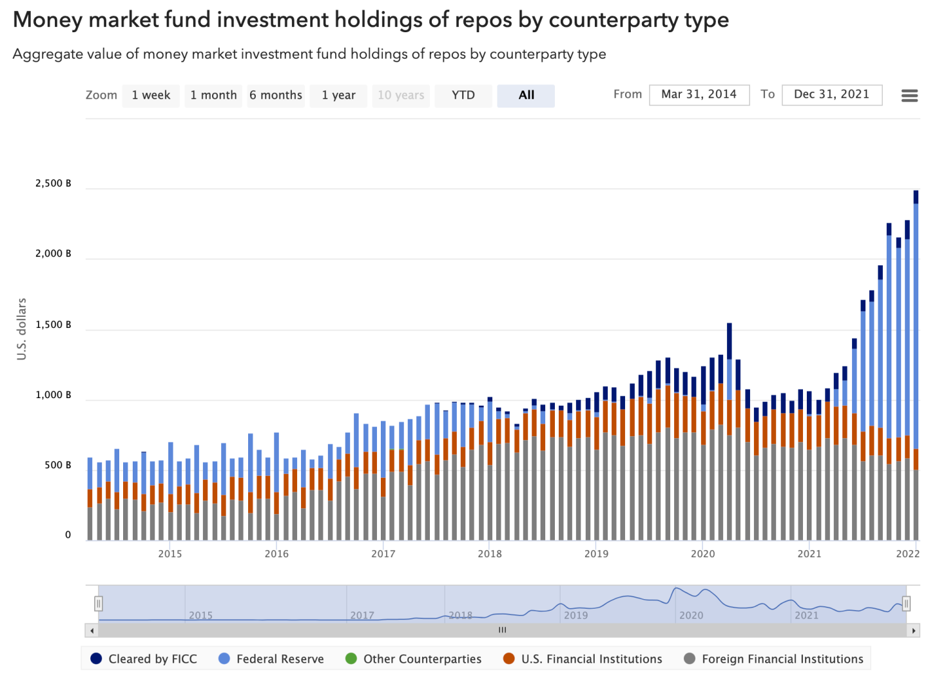This screenshot has height=677, width=928.
Task: Click the 2016 x-axis label
Action: (277, 554)
